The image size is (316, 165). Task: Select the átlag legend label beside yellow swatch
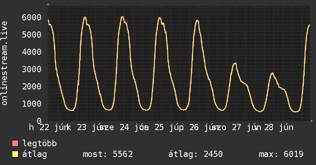[x=35, y=154]
